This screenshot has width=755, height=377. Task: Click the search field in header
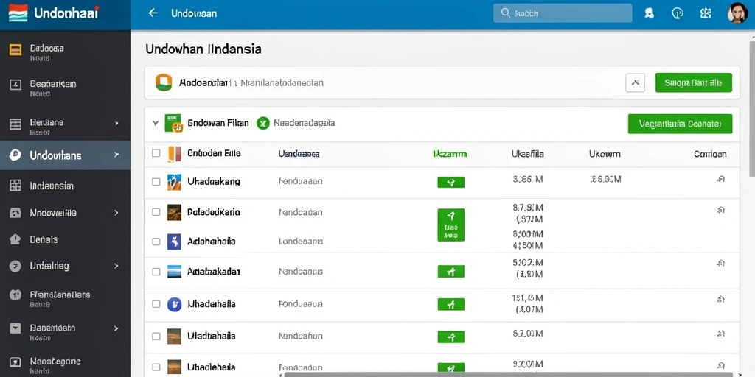pyautogui.click(x=563, y=13)
